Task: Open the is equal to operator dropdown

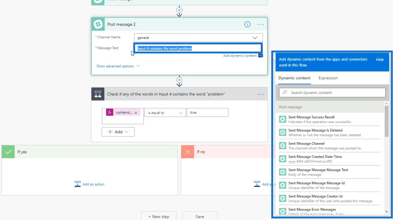Action: pyautogui.click(x=165, y=113)
